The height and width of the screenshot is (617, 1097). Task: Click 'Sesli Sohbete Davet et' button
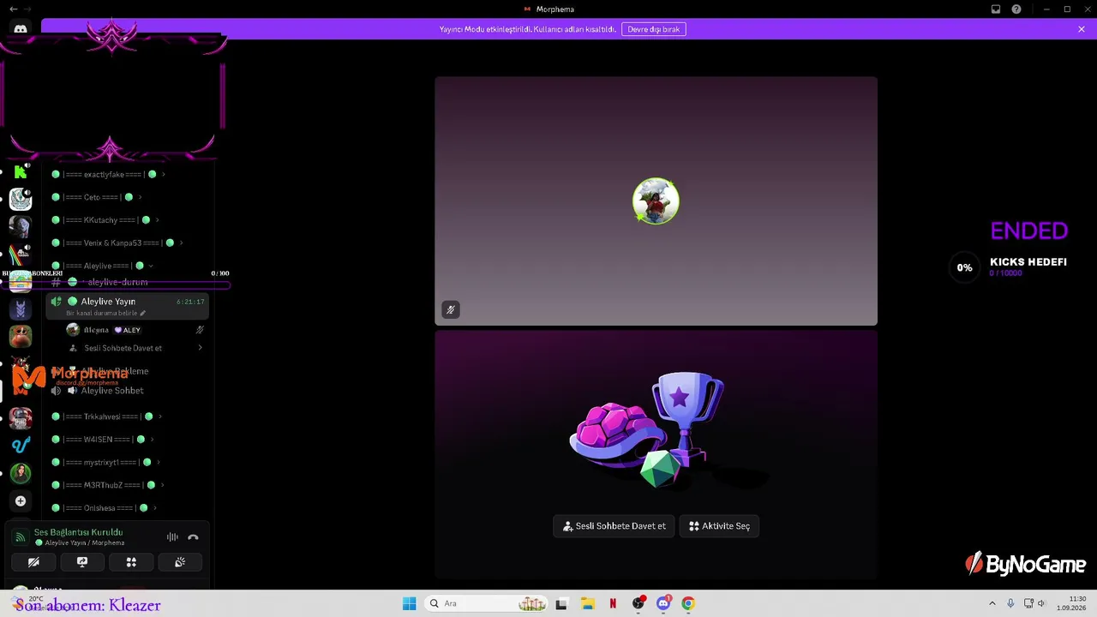point(614,526)
